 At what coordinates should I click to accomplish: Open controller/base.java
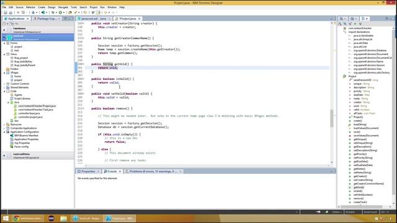point(29,113)
